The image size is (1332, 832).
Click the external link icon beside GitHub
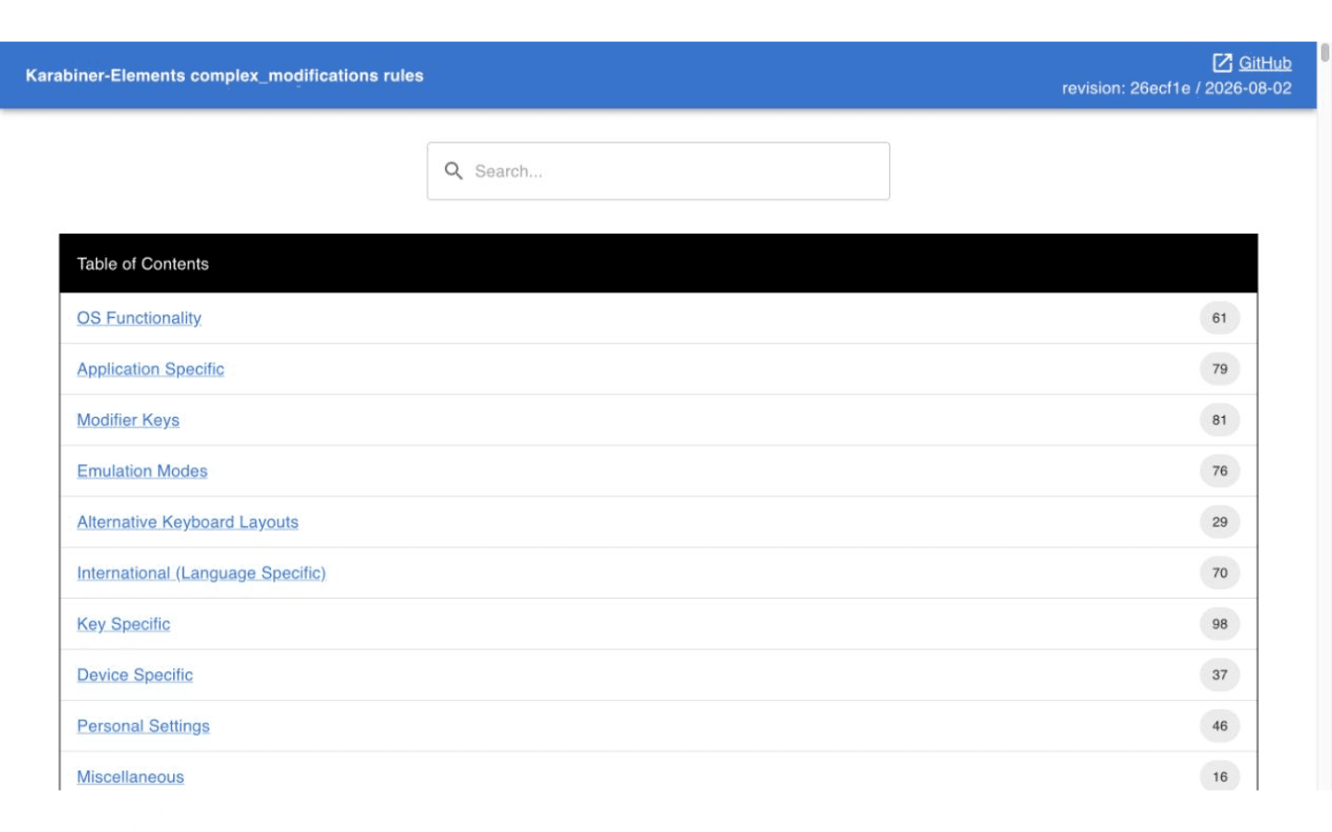click(x=1222, y=63)
